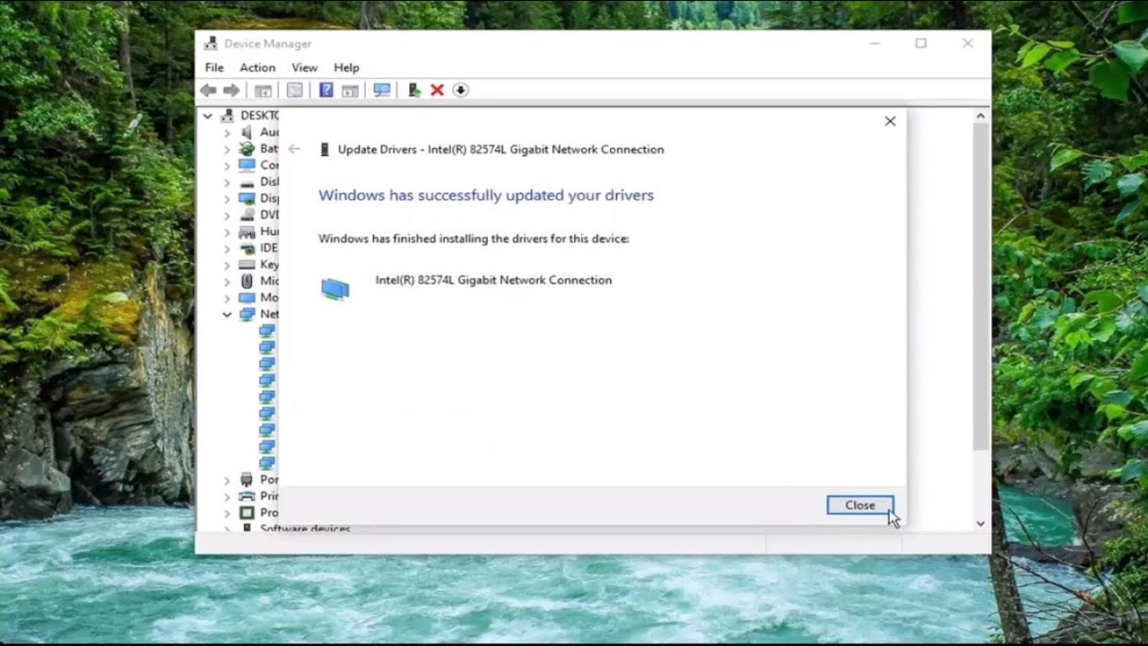
Task: Collapse the Network adapters tree node
Action: tap(227, 314)
